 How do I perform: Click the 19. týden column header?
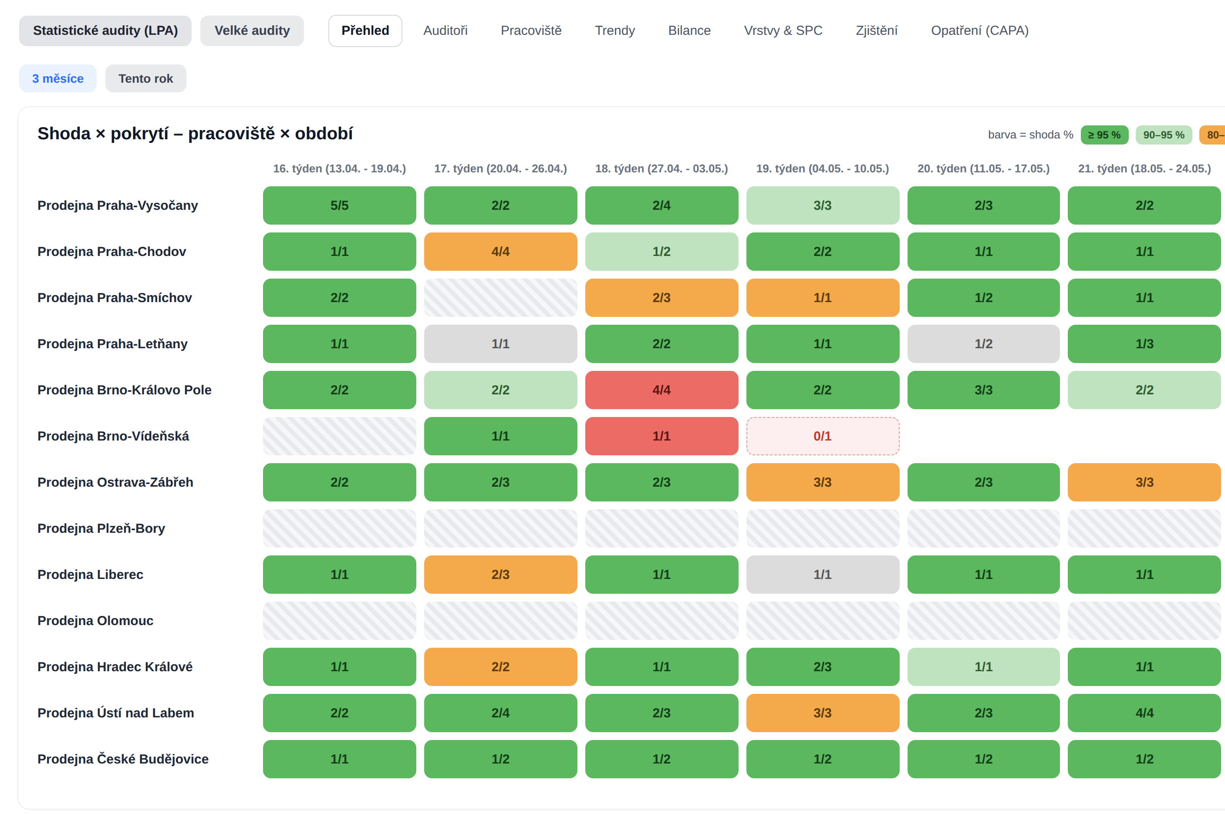pyautogui.click(x=823, y=169)
